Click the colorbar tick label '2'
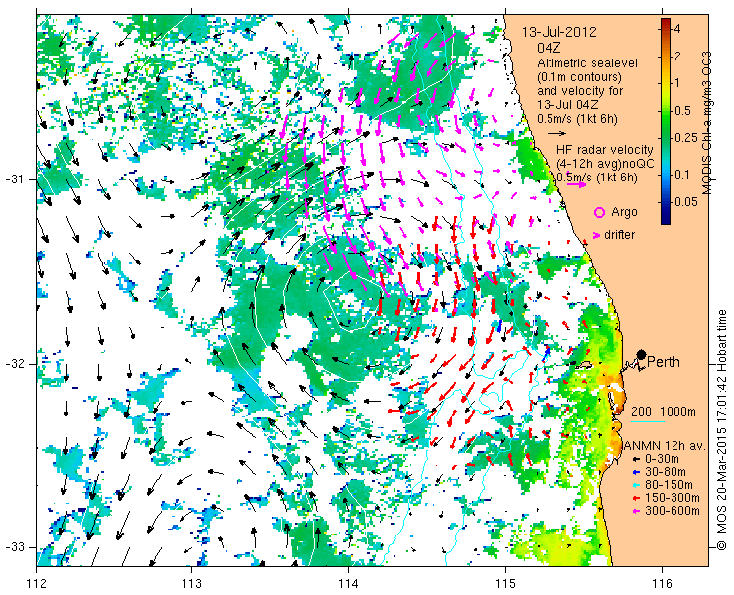The height and width of the screenshot is (595, 734). (x=677, y=56)
